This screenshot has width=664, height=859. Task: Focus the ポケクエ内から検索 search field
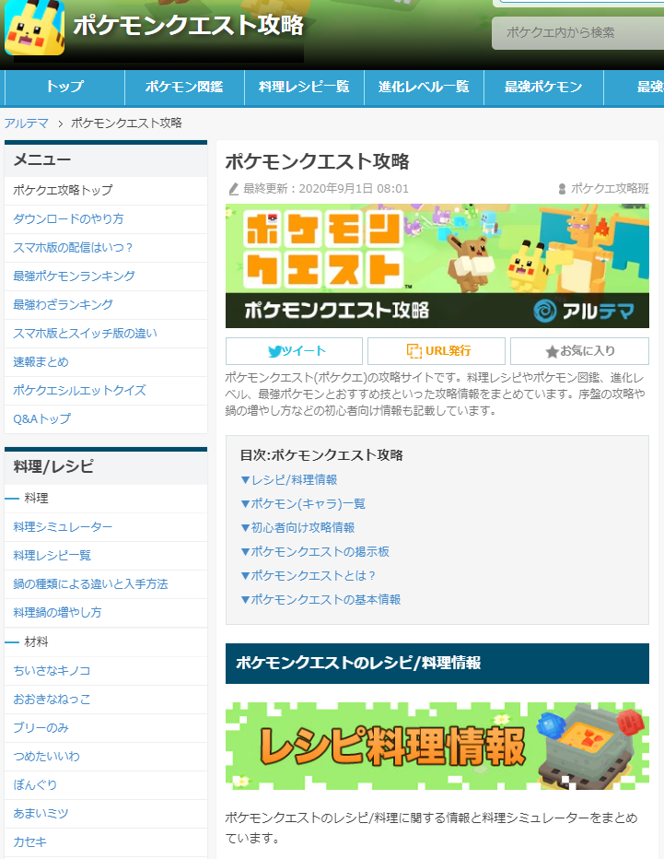point(577,33)
